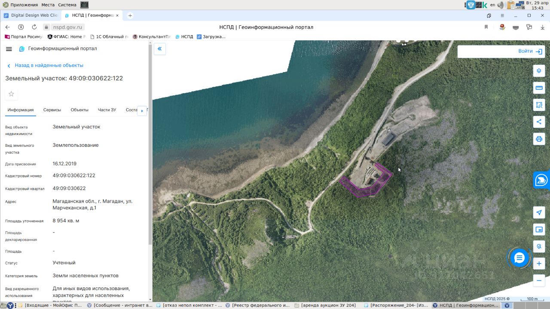
Task: Open browser downloads arrow
Action: tap(542, 27)
